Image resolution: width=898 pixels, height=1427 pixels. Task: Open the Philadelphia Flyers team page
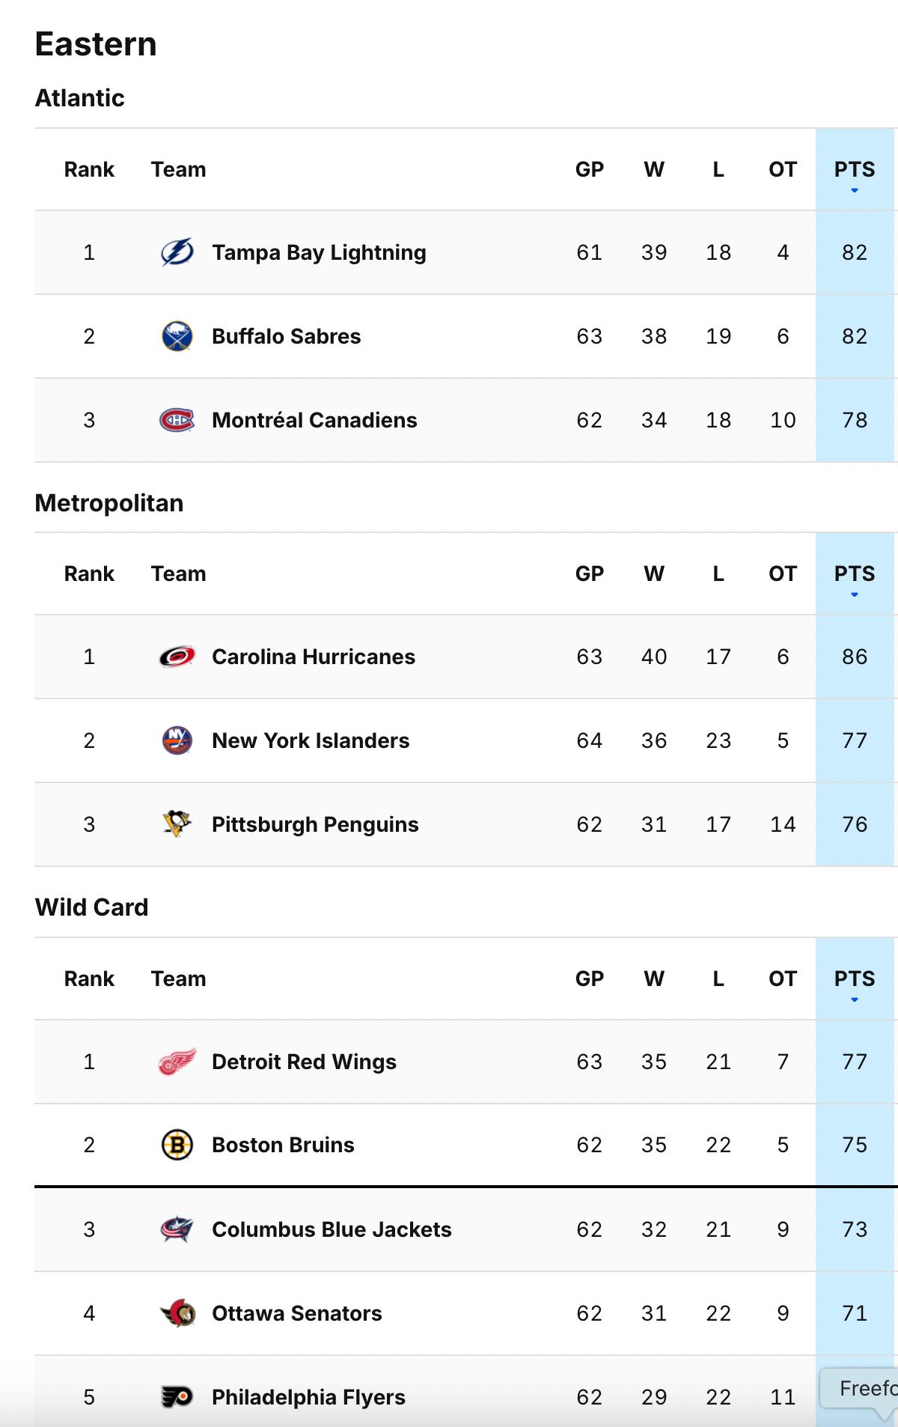click(x=307, y=1397)
